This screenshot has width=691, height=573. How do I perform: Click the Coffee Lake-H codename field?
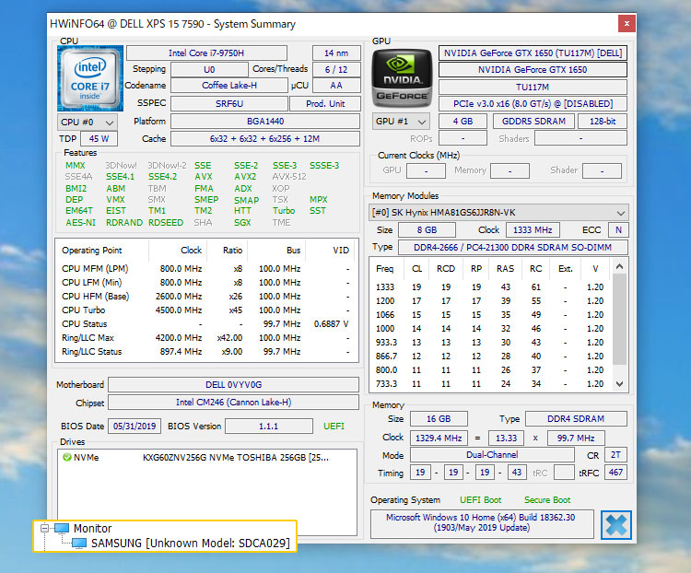229,86
